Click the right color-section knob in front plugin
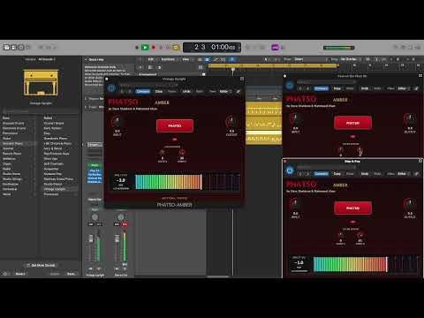 [x=182, y=152]
